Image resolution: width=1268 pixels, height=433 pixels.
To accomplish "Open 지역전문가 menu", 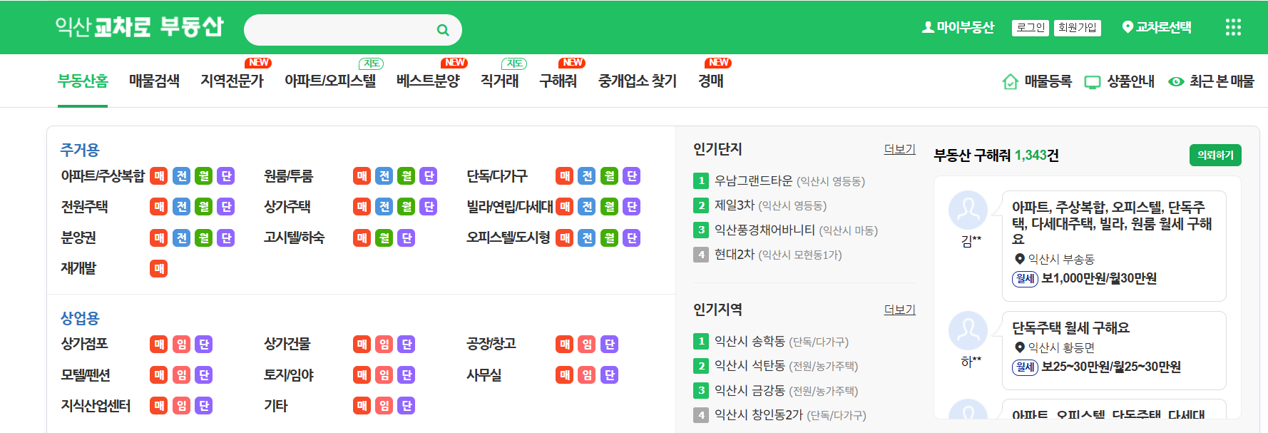I will 232,81.
